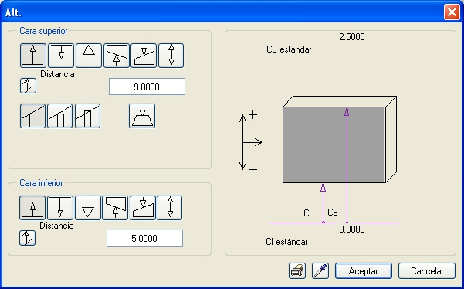Click the eyedropper icon button
The height and width of the screenshot is (289, 464).
pos(320,270)
